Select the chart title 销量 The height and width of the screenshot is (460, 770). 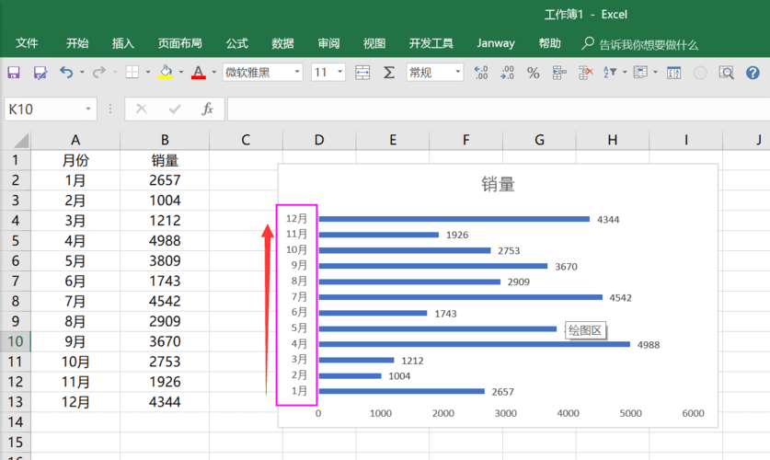[498, 185]
